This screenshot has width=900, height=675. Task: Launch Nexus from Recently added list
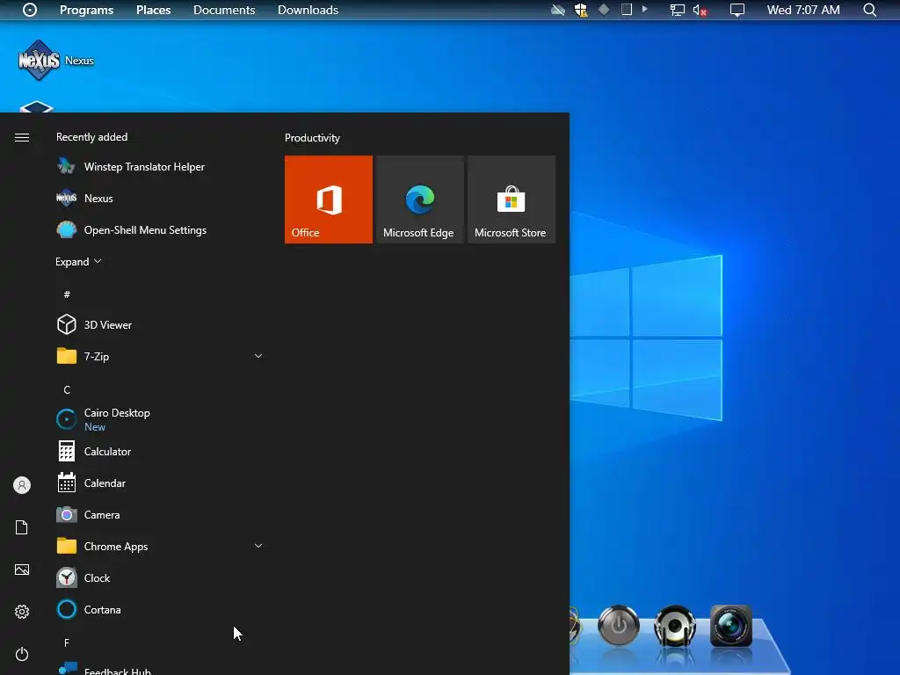pyautogui.click(x=159, y=198)
